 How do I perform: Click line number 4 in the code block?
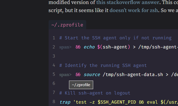(54, 65)
